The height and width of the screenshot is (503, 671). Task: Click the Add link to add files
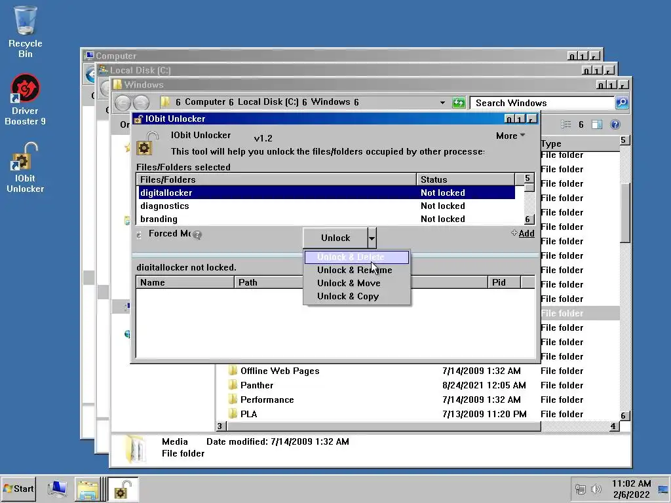point(526,234)
